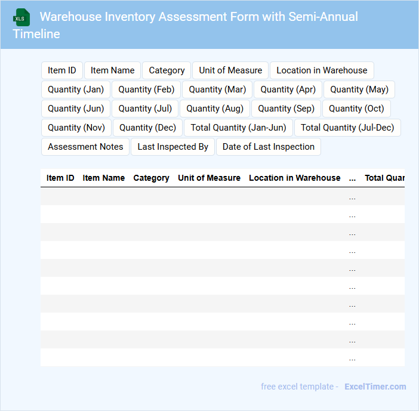This screenshot has width=419, height=411.
Task: Click the truncated Total Quantity column header
Action: 384,178
